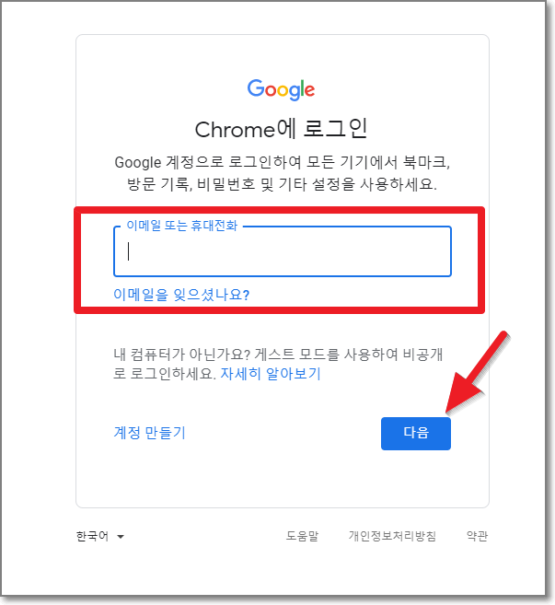Focus the 이메일 또는 휴대전화 input field
This screenshot has height=605, width=555.
pyautogui.click(x=283, y=251)
